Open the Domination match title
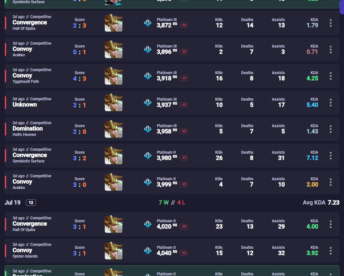 coord(28,128)
